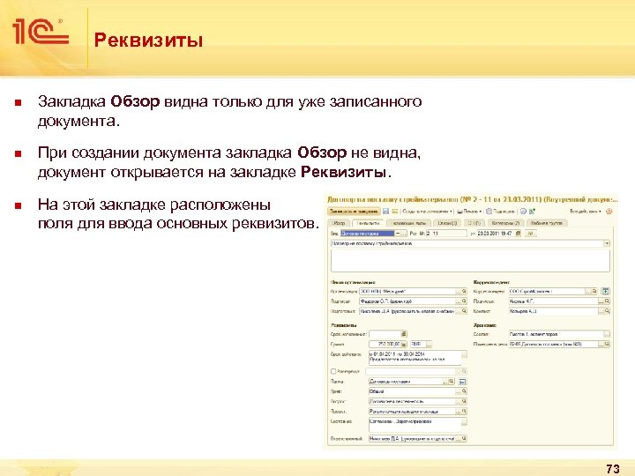
Task: Open the help question mark icon
Action: [x=609, y=212]
